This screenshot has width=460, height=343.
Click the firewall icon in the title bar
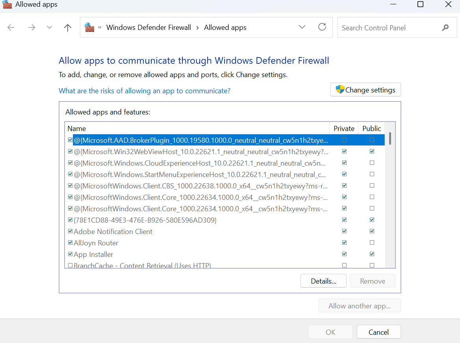tap(7, 5)
